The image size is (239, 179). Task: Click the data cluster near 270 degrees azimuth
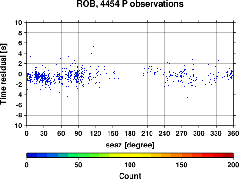[181, 74]
